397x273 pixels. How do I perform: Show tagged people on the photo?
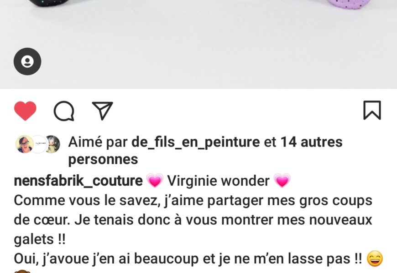[x=27, y=61]
